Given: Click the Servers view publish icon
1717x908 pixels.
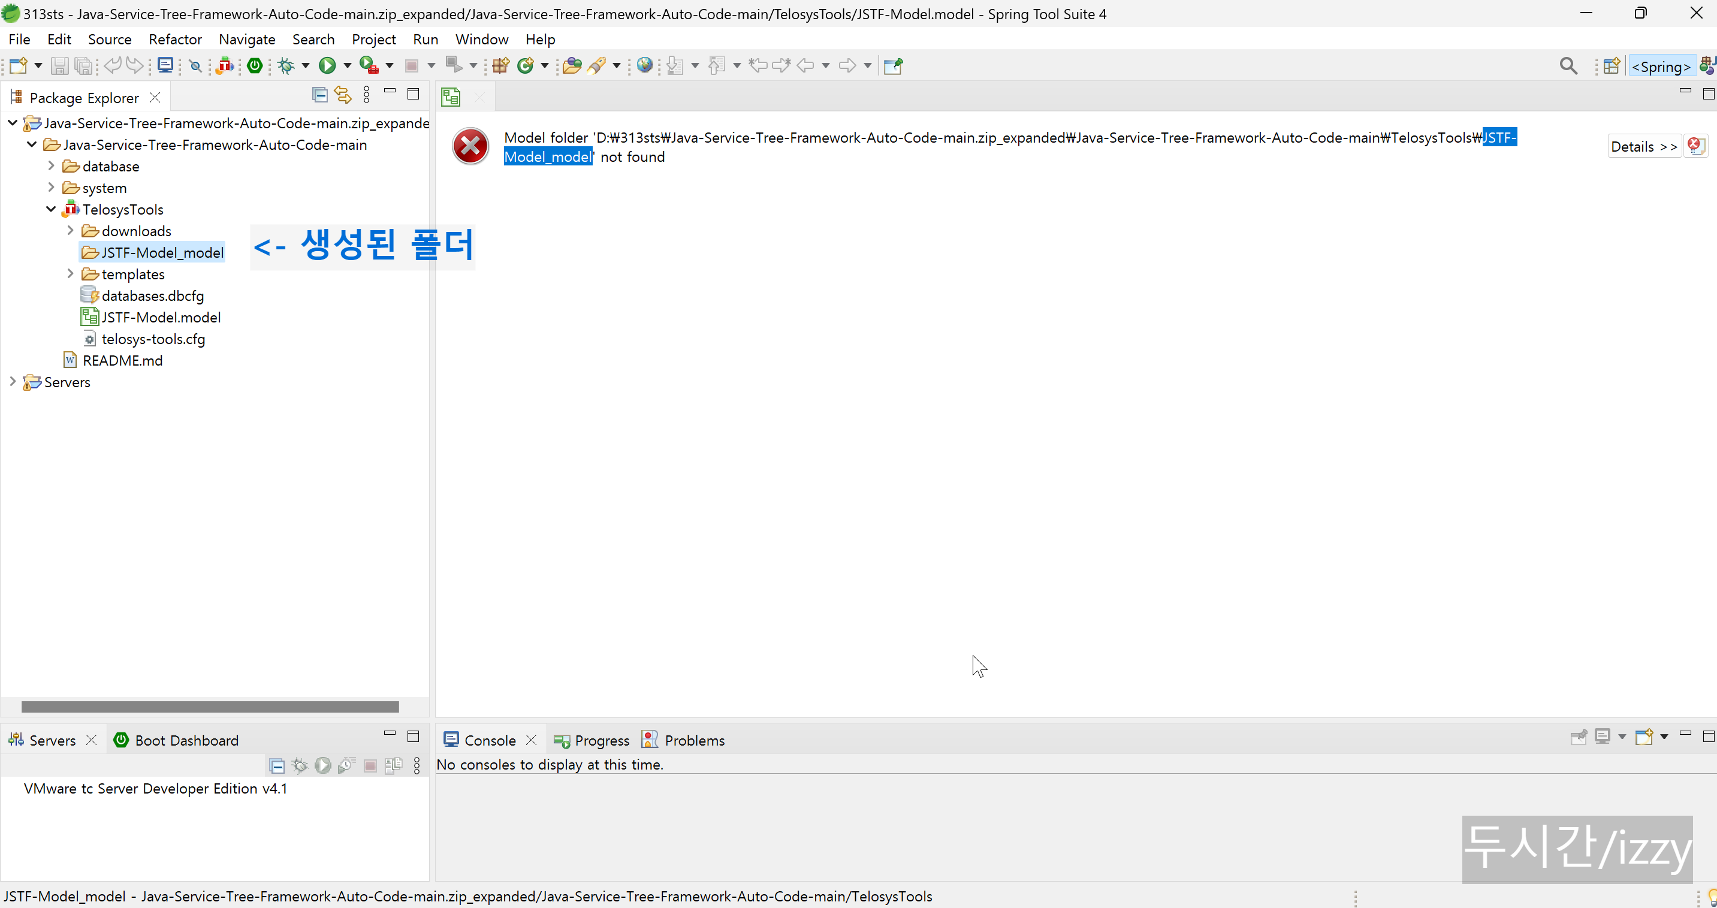Looking at the screenshot, I should 393,765.
